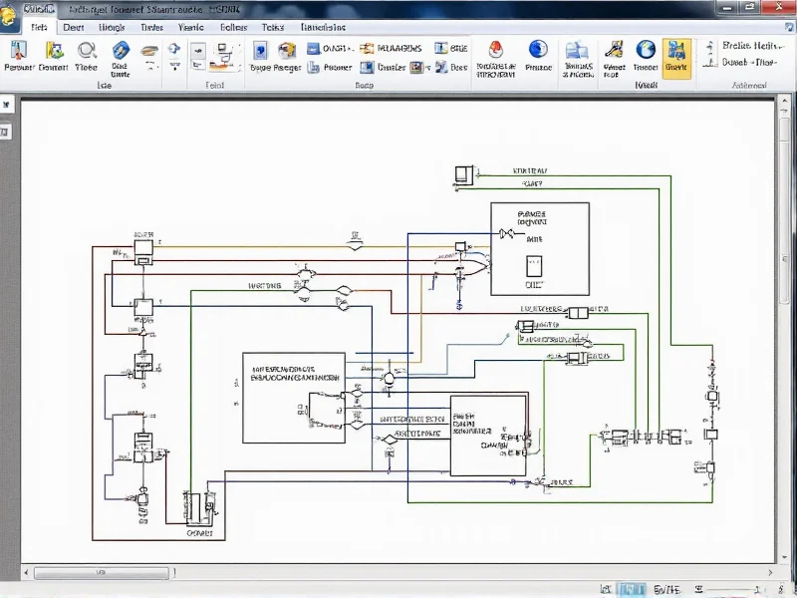797x598 pixels.
Task: Switch to the second ribbon tab
Action: (x=72, y=27)
